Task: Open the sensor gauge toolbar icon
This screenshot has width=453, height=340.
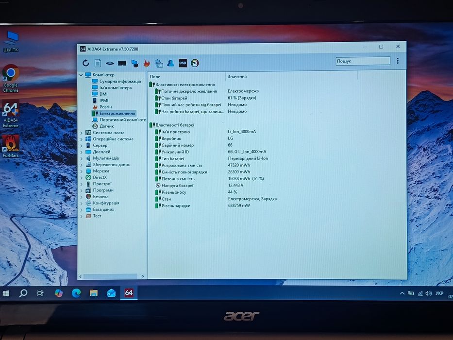Action: [195, 63]
